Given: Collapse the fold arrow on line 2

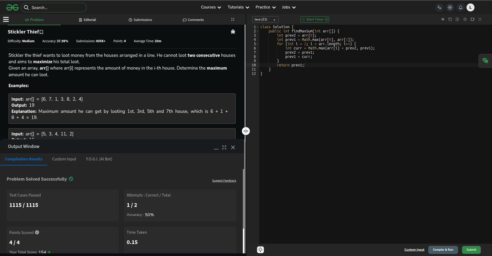Looking at the screenshot, I should point(258,31).
